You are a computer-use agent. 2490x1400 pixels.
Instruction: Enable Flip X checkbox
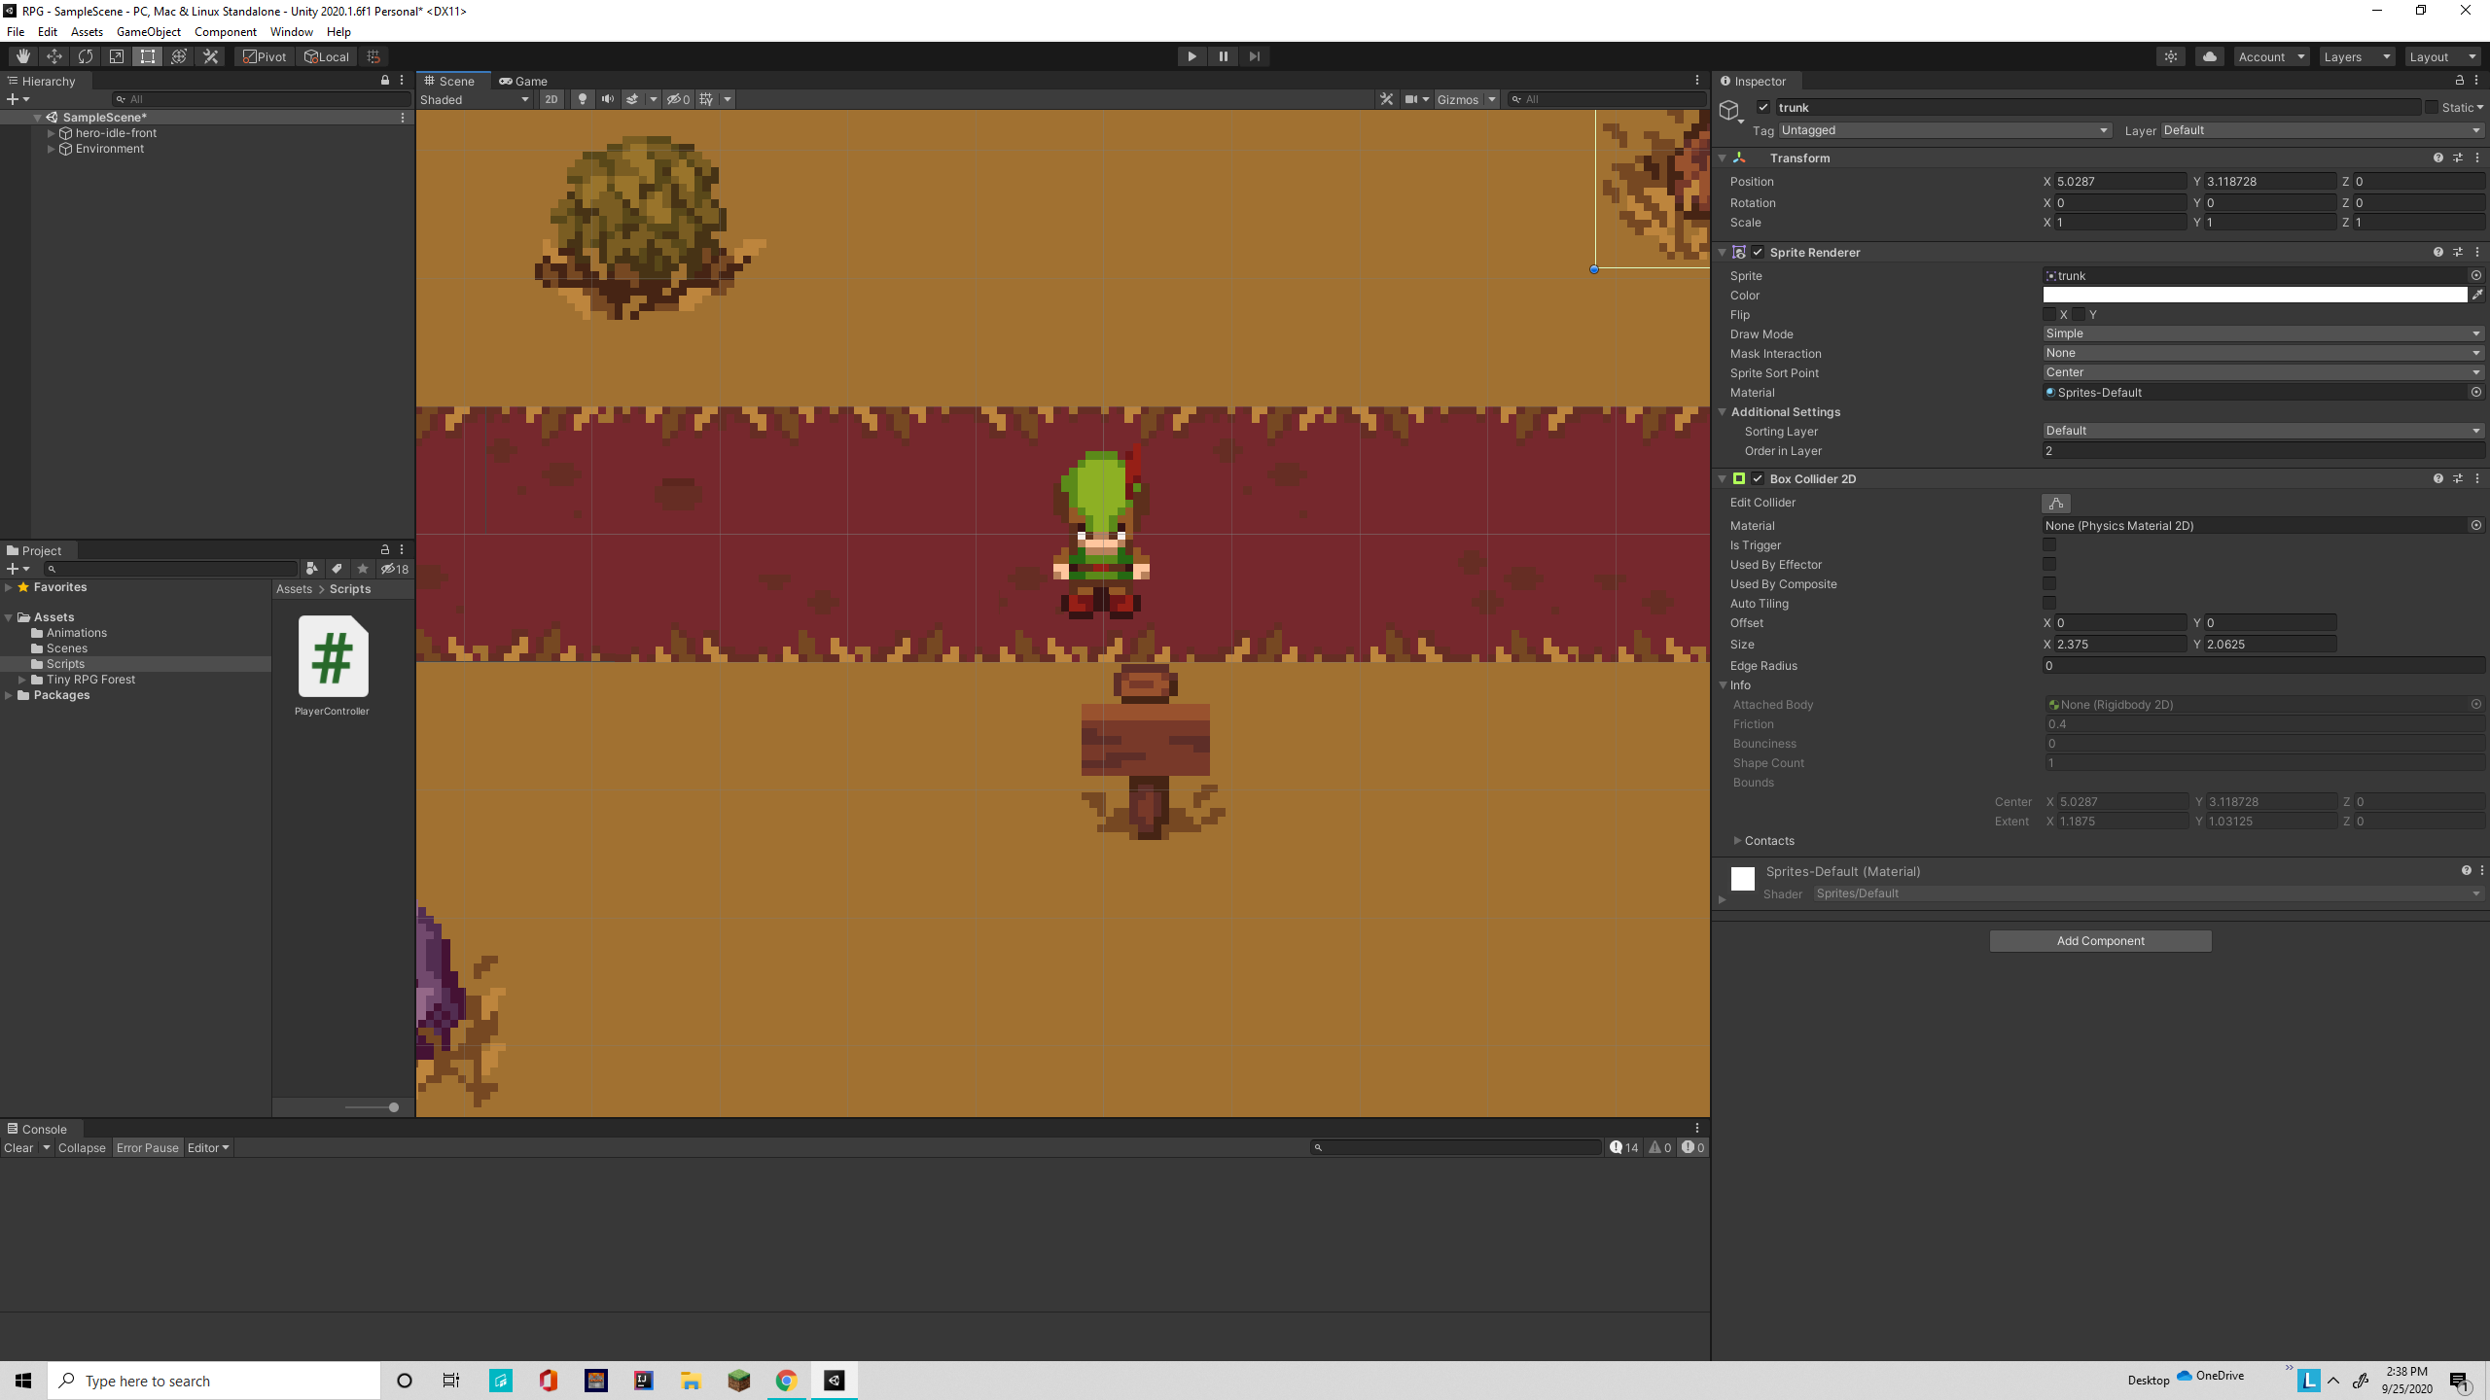point(2049,315)
